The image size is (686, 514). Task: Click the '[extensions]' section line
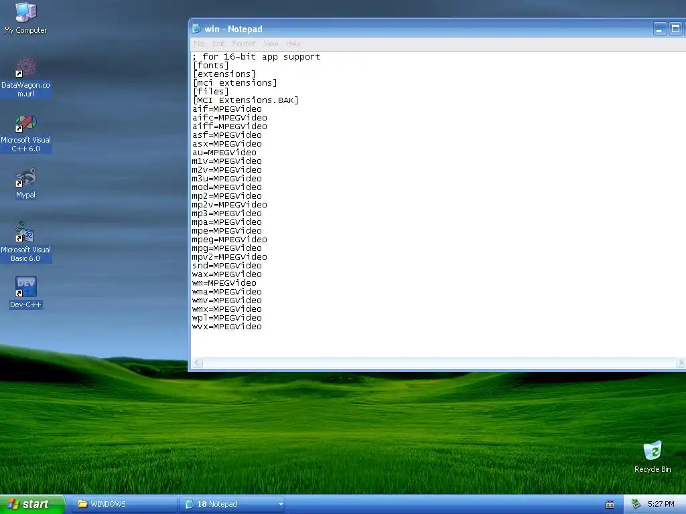[x=224, y=74]
